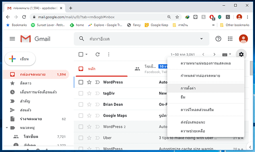The width and height of the screenshot is (255, 152).
Task: Click the Chrome address bar URL
Action: click(x=76, y=17)
